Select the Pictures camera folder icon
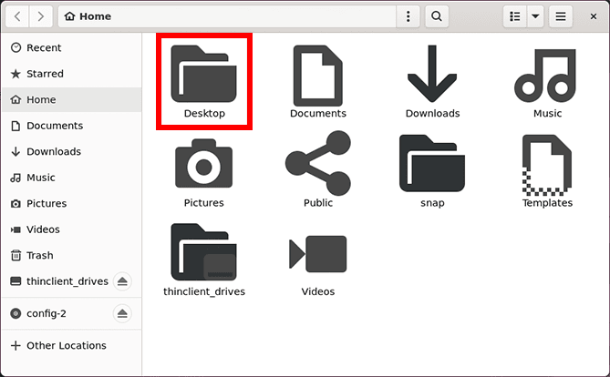The width and height of the screenshot is (610, 377). 204,163
